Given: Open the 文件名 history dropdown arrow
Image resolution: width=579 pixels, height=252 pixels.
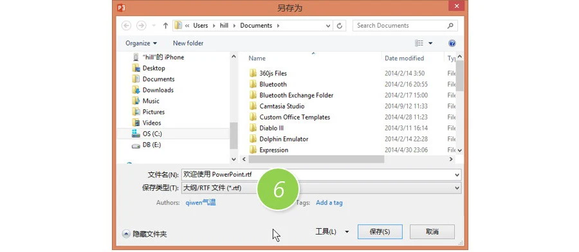Looking at the screenshot, I should click(x=457, y=175).
